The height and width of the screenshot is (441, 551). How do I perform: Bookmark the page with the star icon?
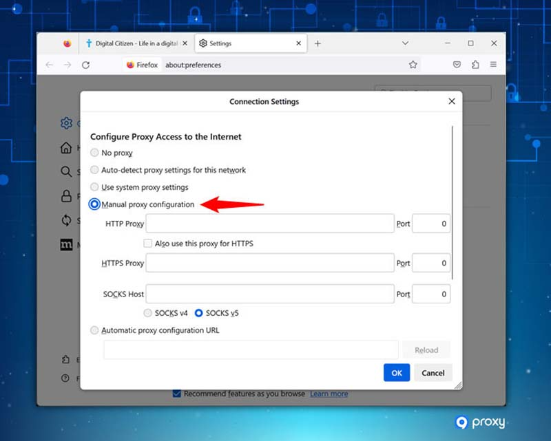pos(413,64)
